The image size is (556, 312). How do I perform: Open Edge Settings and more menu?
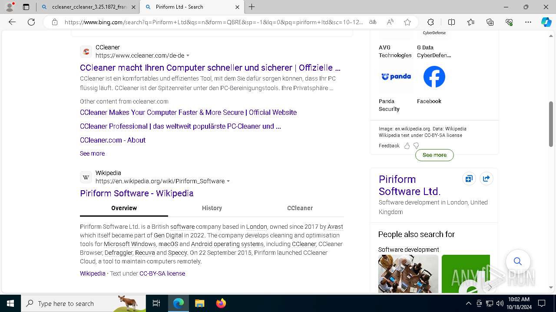point(528,22)
